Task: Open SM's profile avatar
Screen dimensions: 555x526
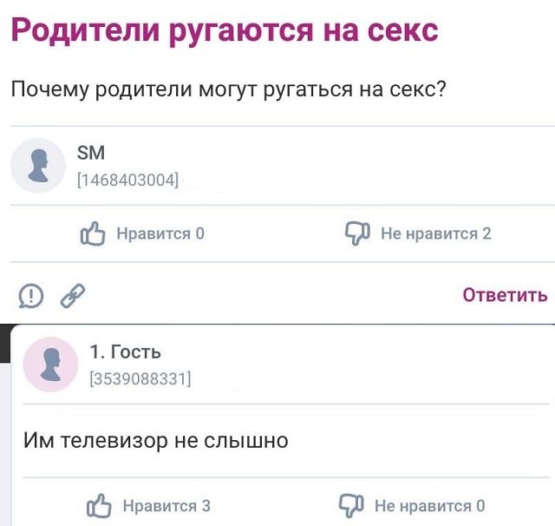Action: point(38,165)
